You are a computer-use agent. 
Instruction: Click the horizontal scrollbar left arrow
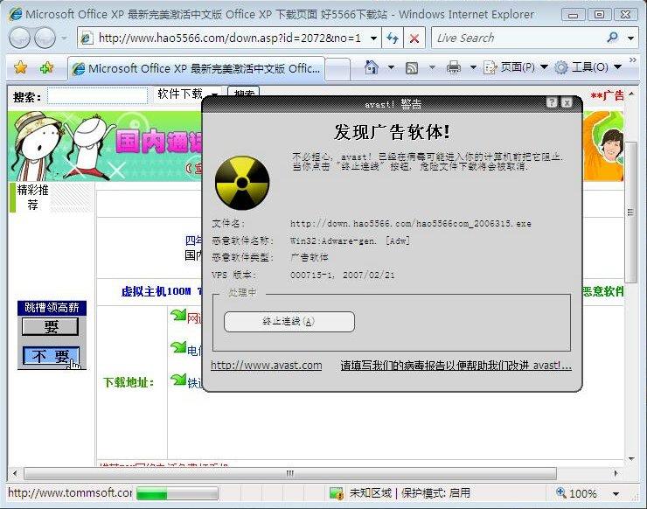tap(15, 473)
